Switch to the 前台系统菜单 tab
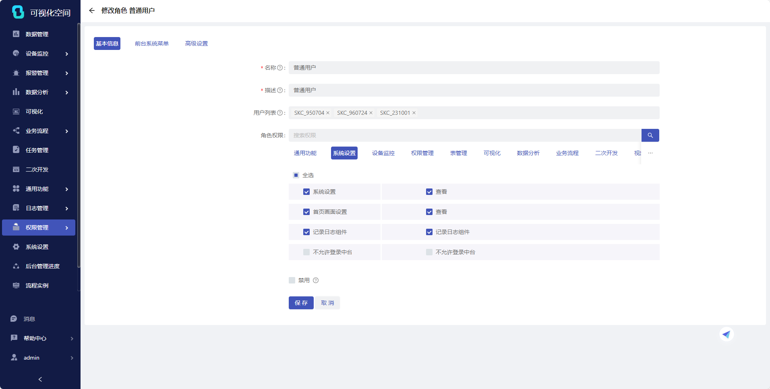This screenshot has width=770, height=389. click(x=152, y=43)
